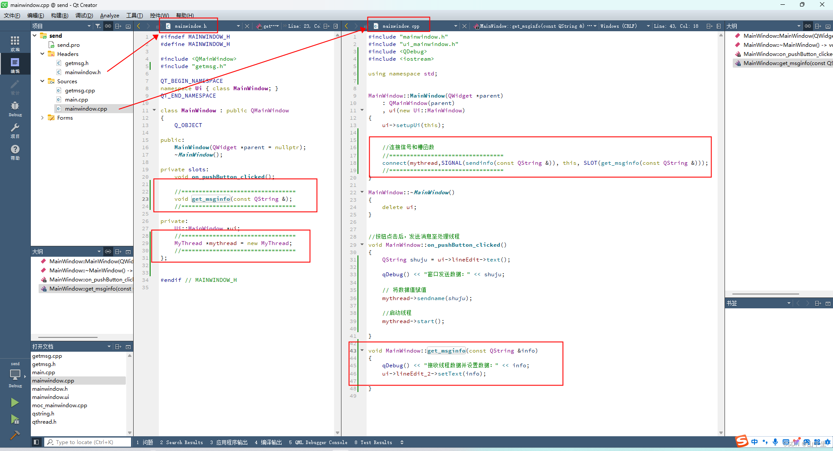Toggle synchronize with editor in Projects panel
Screen dimensions: 833x451
pos(108,26)
